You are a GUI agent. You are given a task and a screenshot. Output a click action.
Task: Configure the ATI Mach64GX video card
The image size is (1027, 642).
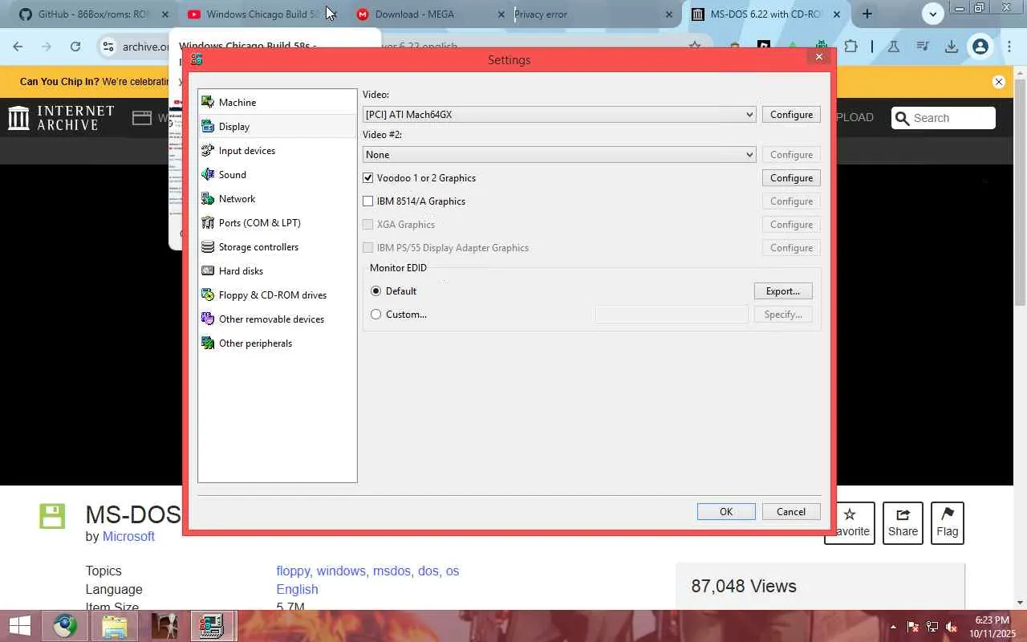[791, 115]
